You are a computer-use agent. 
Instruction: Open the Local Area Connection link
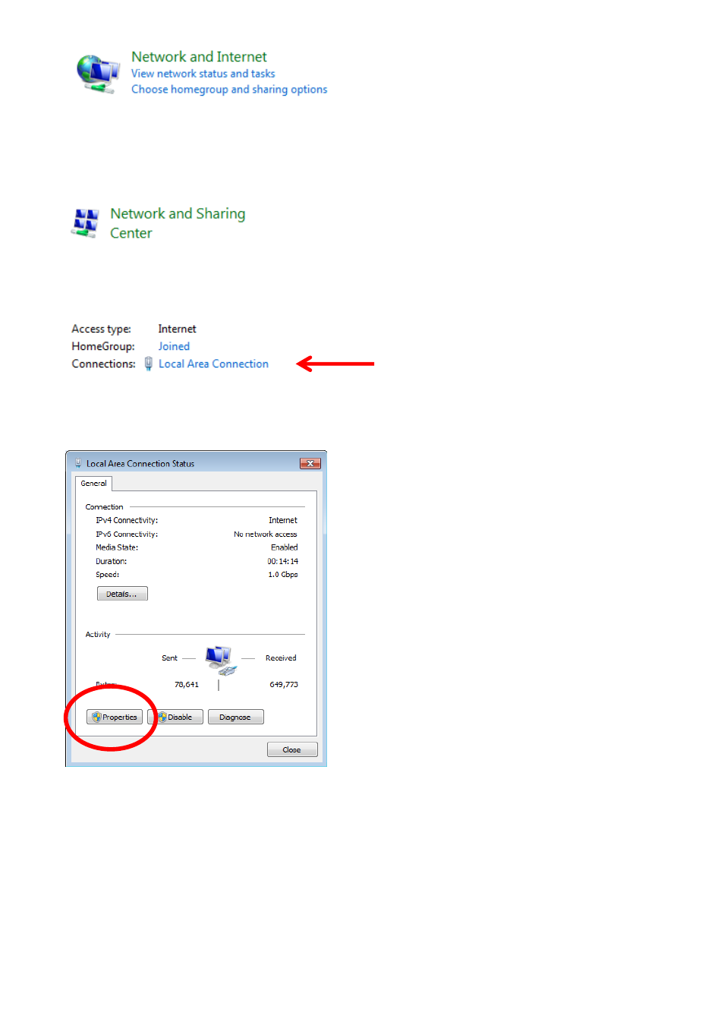coord(213,364)
